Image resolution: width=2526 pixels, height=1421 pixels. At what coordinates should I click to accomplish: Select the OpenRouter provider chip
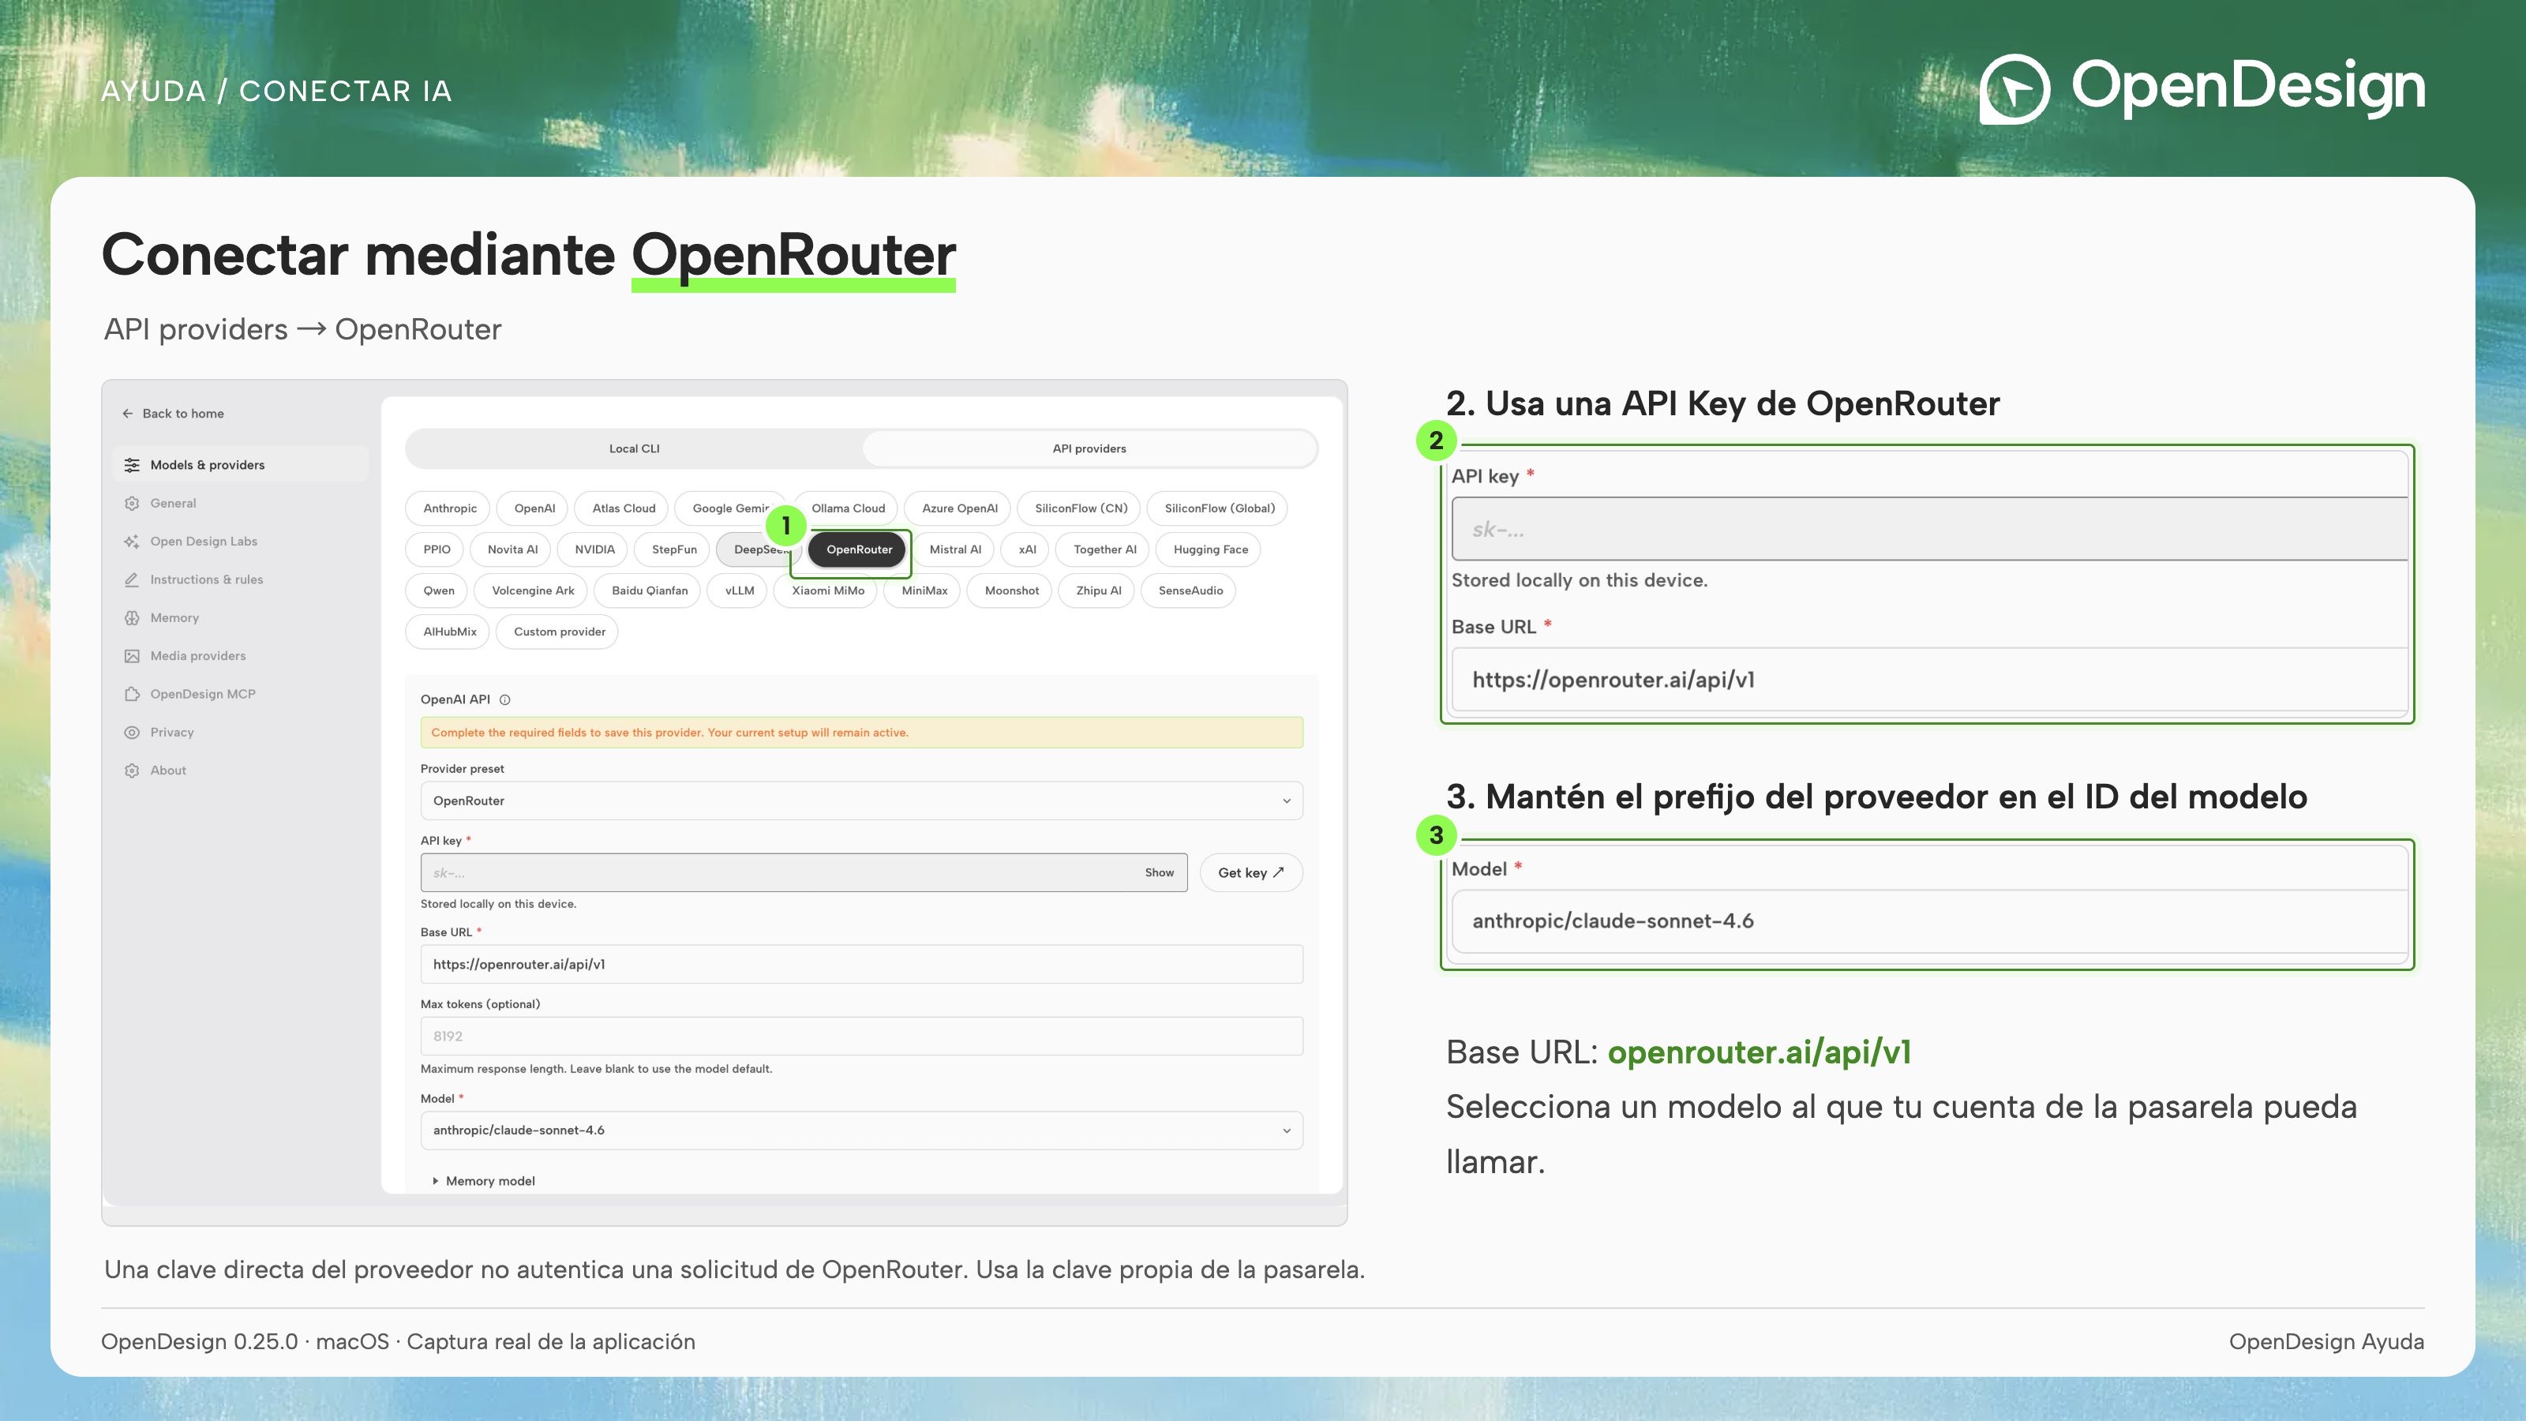tap(859, 550)
